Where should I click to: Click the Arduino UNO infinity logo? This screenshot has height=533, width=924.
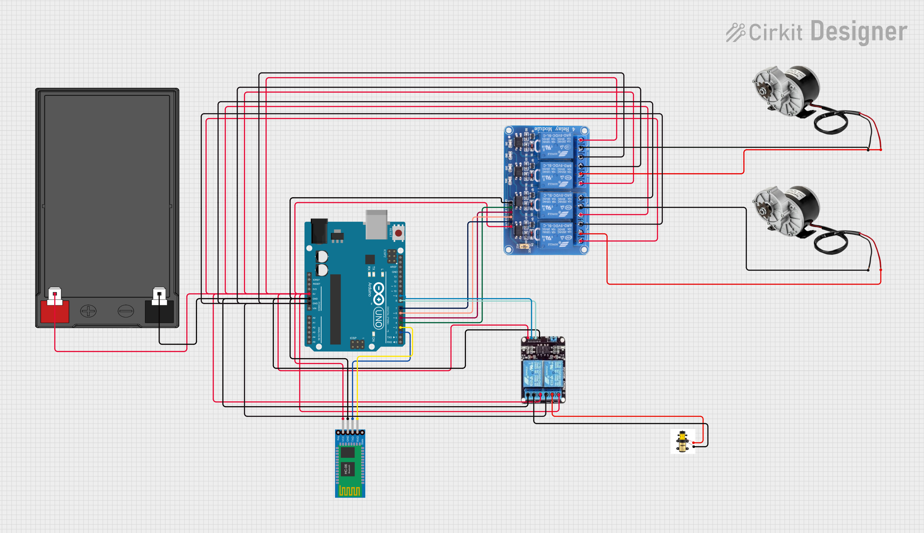click(379, 294)
